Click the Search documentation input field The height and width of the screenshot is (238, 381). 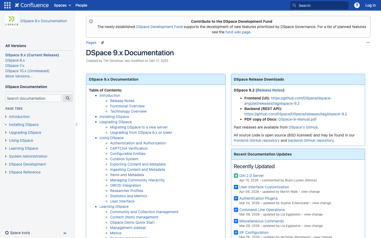tap(33, 98)
